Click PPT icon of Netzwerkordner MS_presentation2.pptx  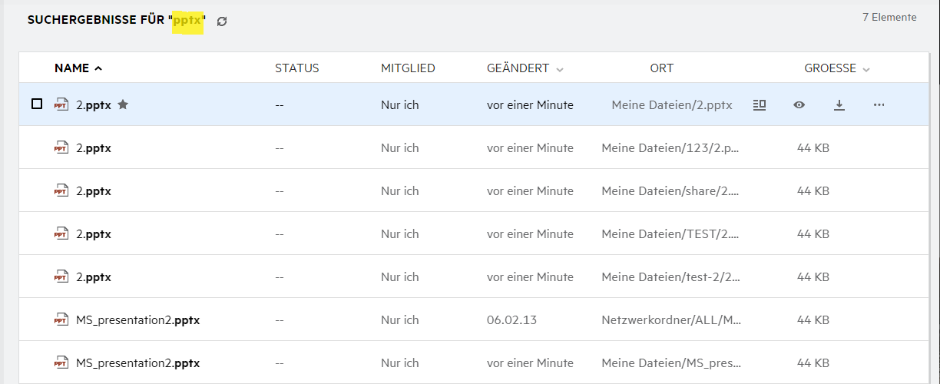[x=61, y=319]
